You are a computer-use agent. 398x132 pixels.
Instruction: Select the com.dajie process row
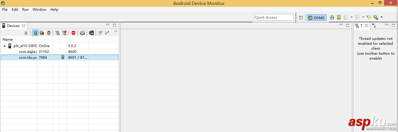pos(28,52)
